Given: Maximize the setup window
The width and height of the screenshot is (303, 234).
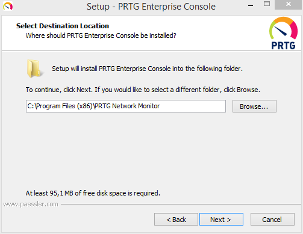Looking at the screenshot, I should (267, 4).
